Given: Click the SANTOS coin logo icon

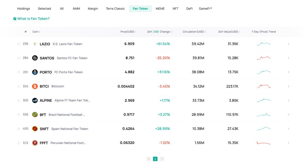Looking at the screenshot, I should click(35, 58).
